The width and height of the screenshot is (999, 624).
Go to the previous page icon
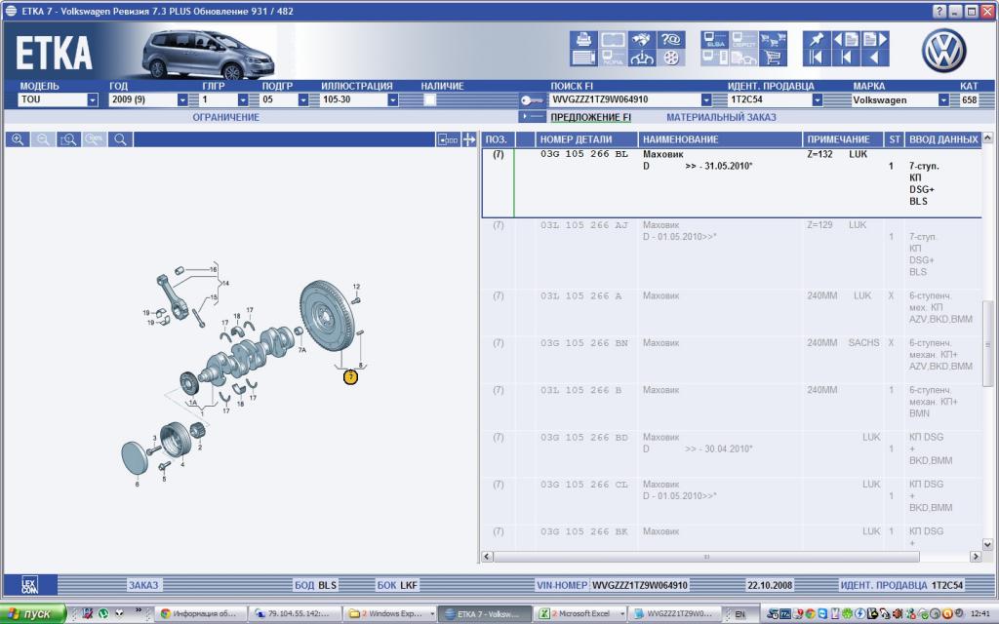tap(846, 39)
